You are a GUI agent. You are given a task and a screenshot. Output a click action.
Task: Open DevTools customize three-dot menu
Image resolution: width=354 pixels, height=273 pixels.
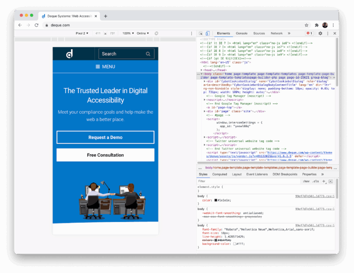(x=328, y=33)
